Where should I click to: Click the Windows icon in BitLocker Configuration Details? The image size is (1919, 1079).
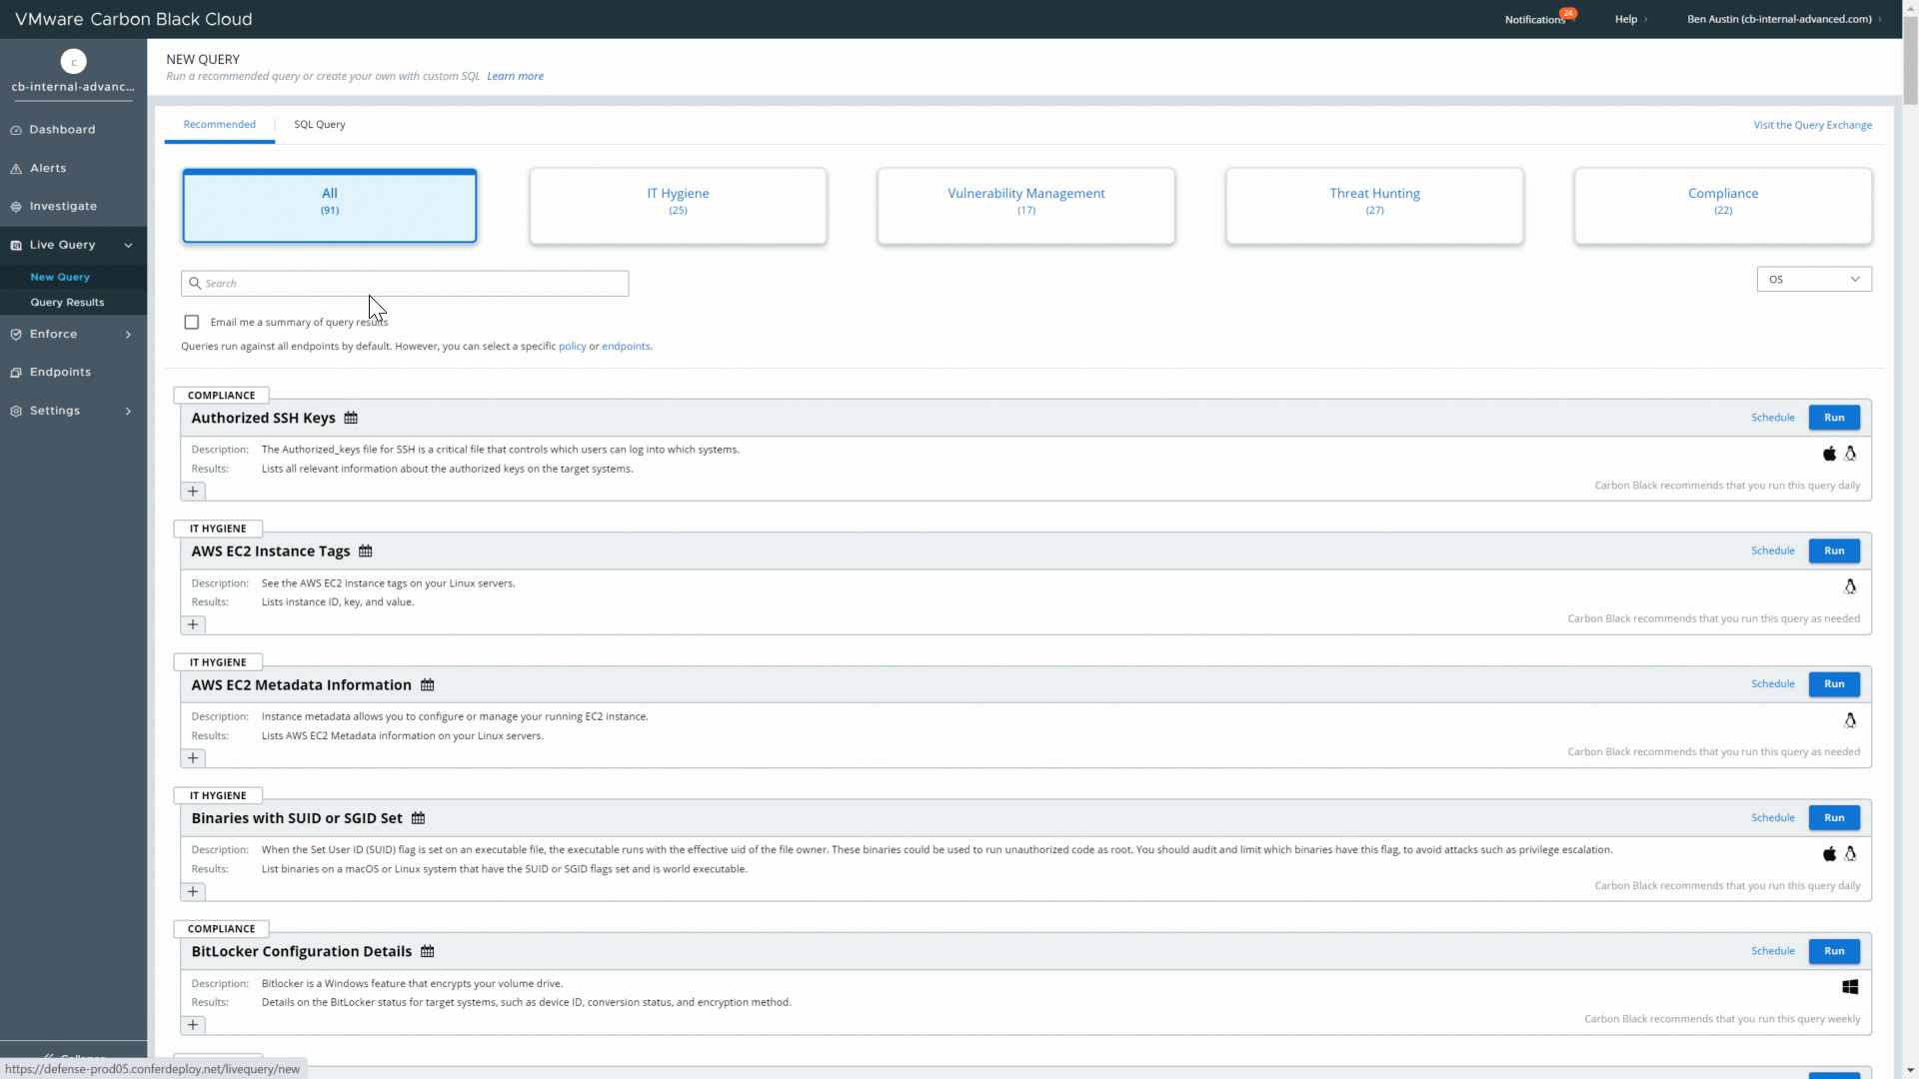(1850, 987)
